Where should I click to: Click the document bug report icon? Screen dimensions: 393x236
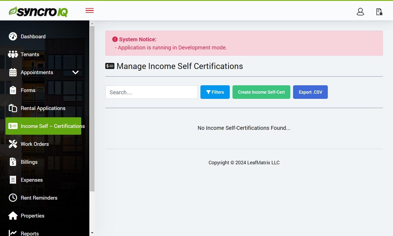(379, 12)
